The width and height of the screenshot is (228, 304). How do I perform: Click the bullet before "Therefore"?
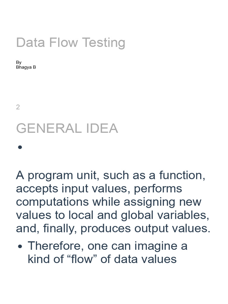(x=20, y=246)
